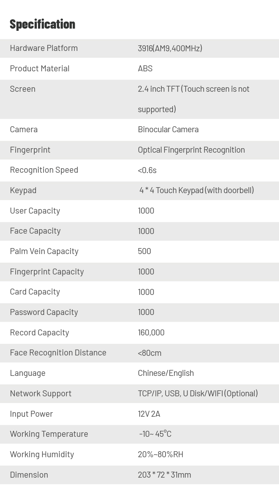
Task: Select the Palm Vein Capacity 500 value
Action: (144, 251)
